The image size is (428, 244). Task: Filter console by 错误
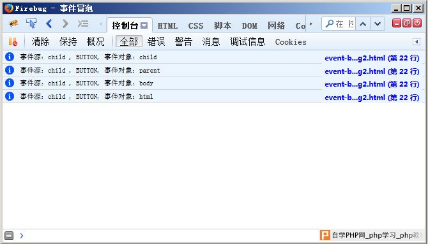tap(156, 41)
